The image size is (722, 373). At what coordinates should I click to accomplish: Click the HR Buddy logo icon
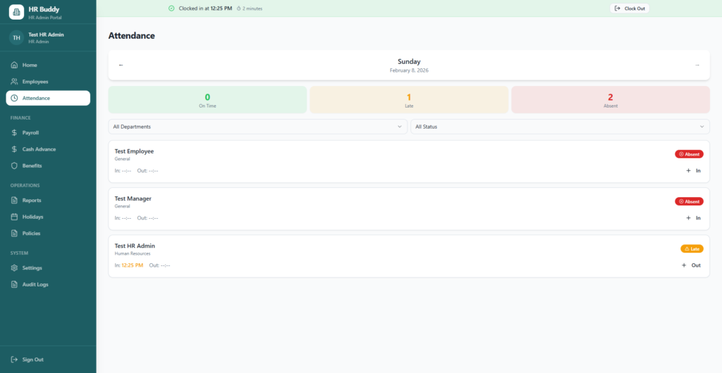coord(16,12)
